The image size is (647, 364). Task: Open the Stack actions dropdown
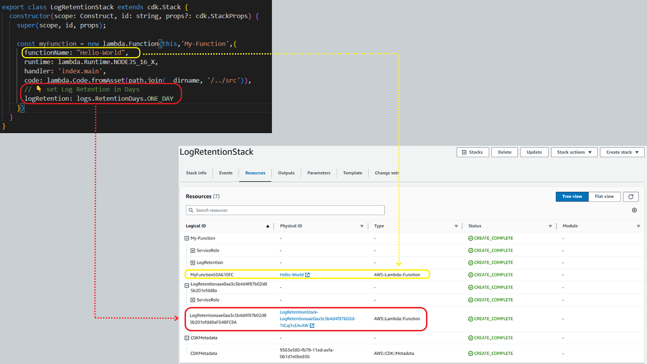pyautogui.click(x=574, y=152)
